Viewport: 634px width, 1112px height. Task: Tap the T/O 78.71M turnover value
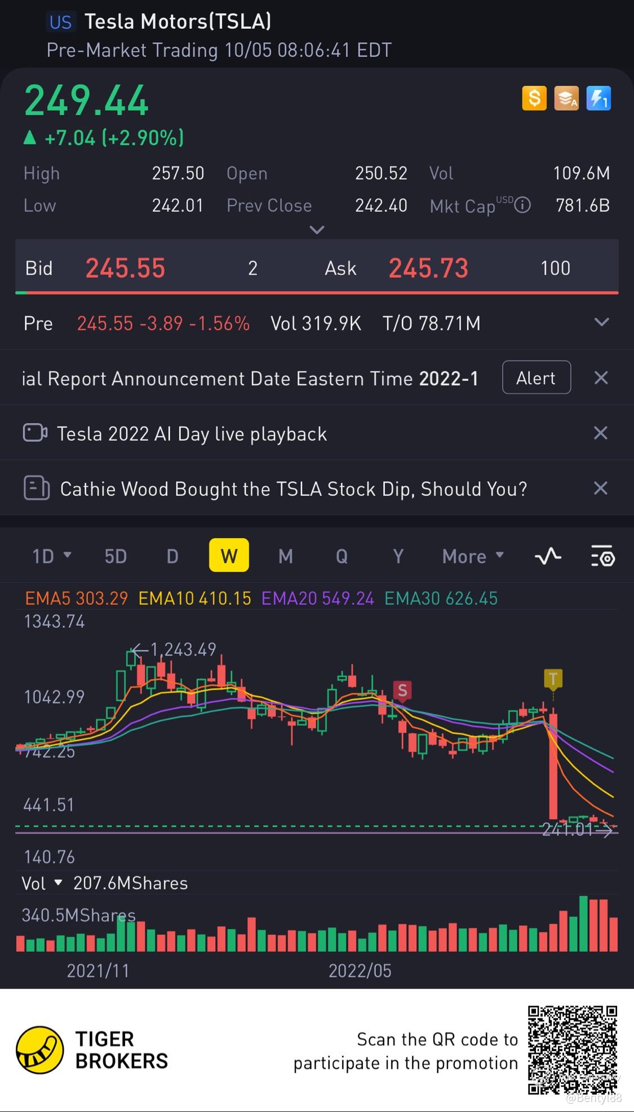432,323
